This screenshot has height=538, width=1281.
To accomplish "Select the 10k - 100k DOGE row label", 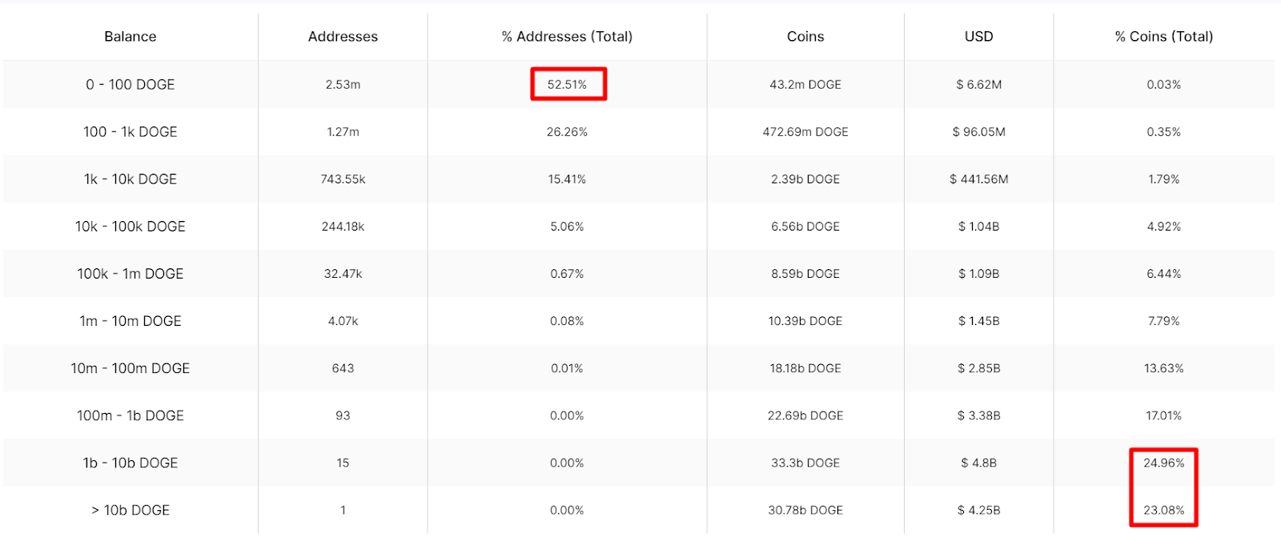I will pos(130,227).
